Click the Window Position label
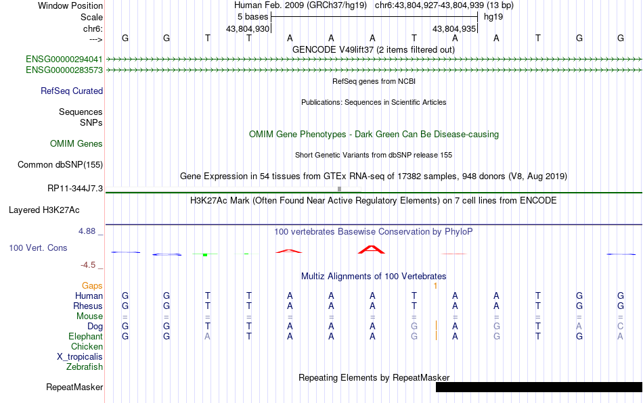 coord(70,5)
